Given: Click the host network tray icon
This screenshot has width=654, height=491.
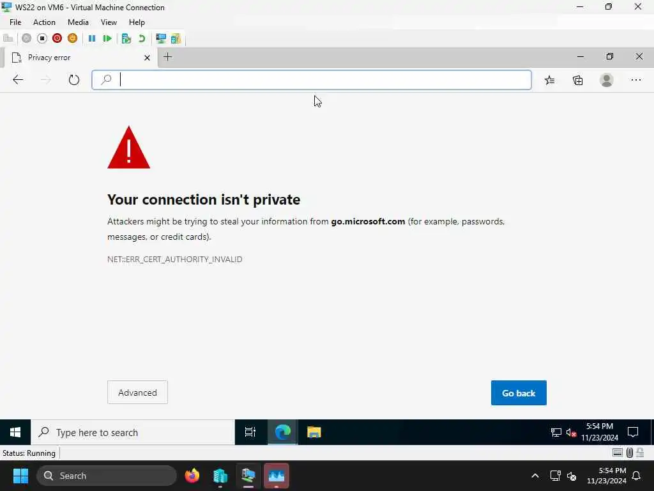Looking at the screenshot, I should [555, 476].
